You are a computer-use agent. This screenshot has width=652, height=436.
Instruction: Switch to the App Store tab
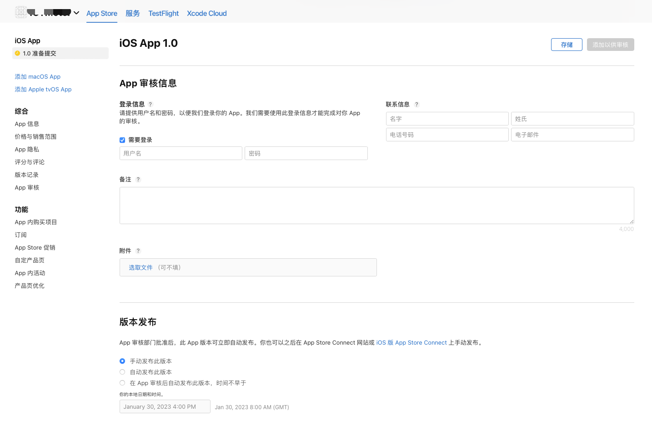click(102, 13)
